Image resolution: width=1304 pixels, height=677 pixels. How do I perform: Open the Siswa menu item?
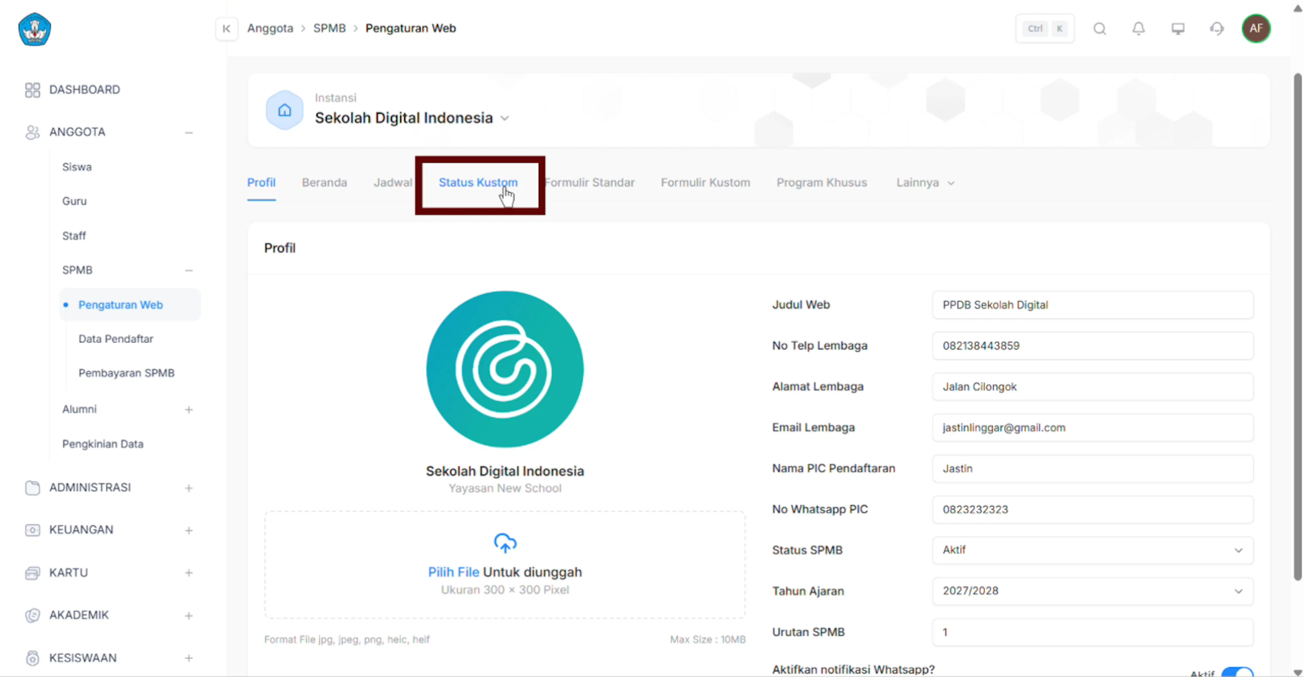click(x=77, y=167)
